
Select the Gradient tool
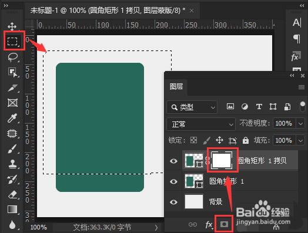pyautogui.click(x=12, y=210)
